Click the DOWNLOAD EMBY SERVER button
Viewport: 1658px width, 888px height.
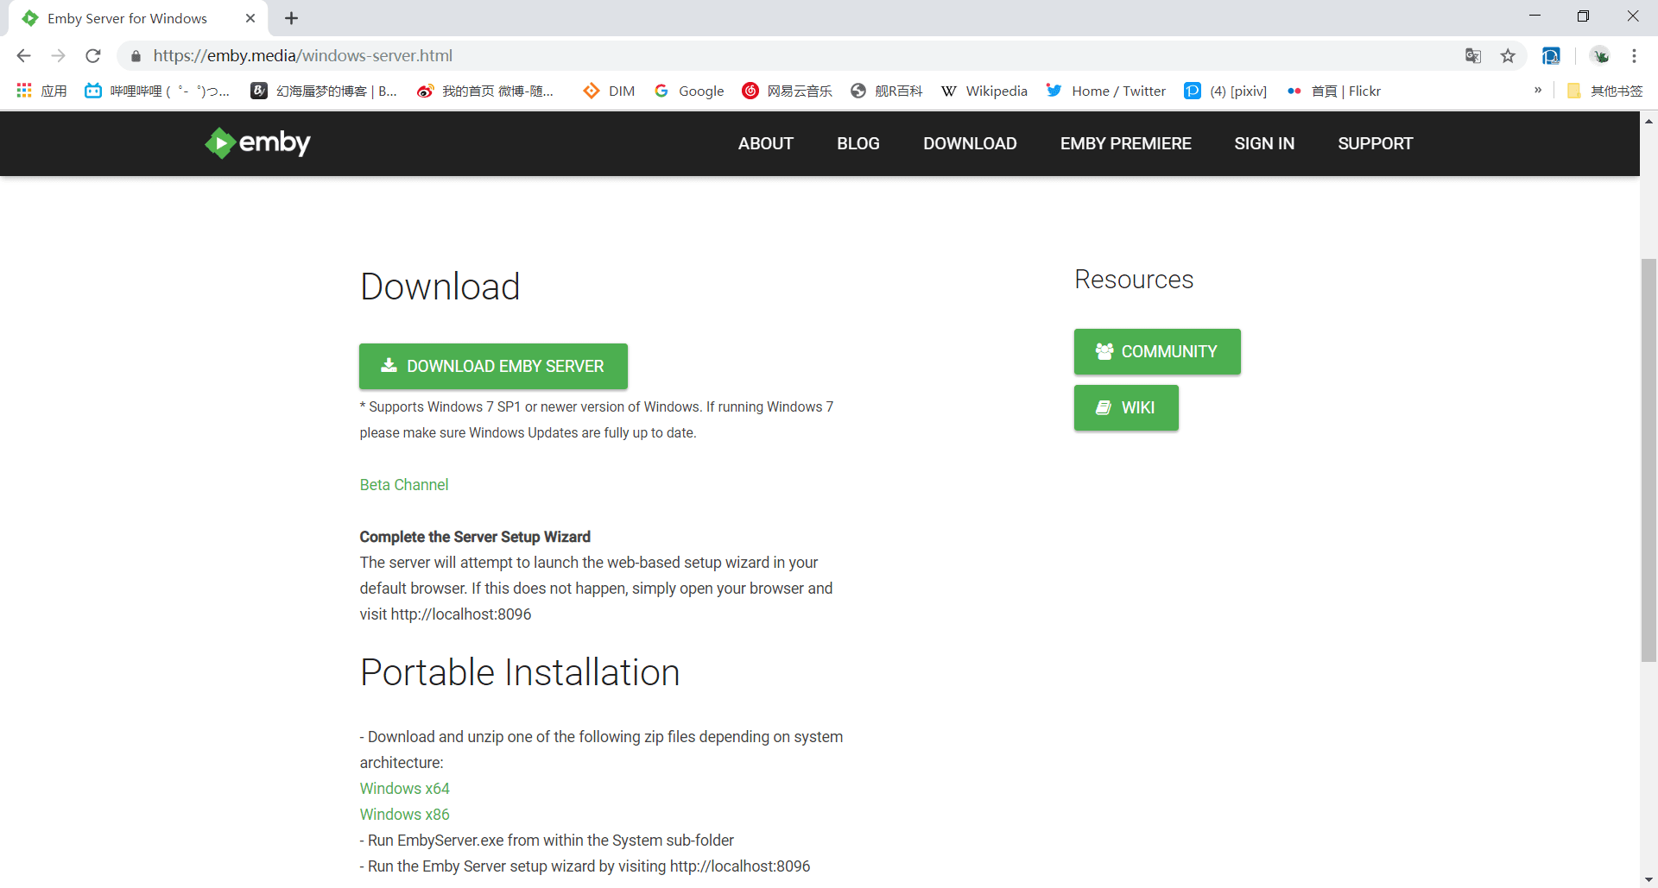click(x=493, y=367)
